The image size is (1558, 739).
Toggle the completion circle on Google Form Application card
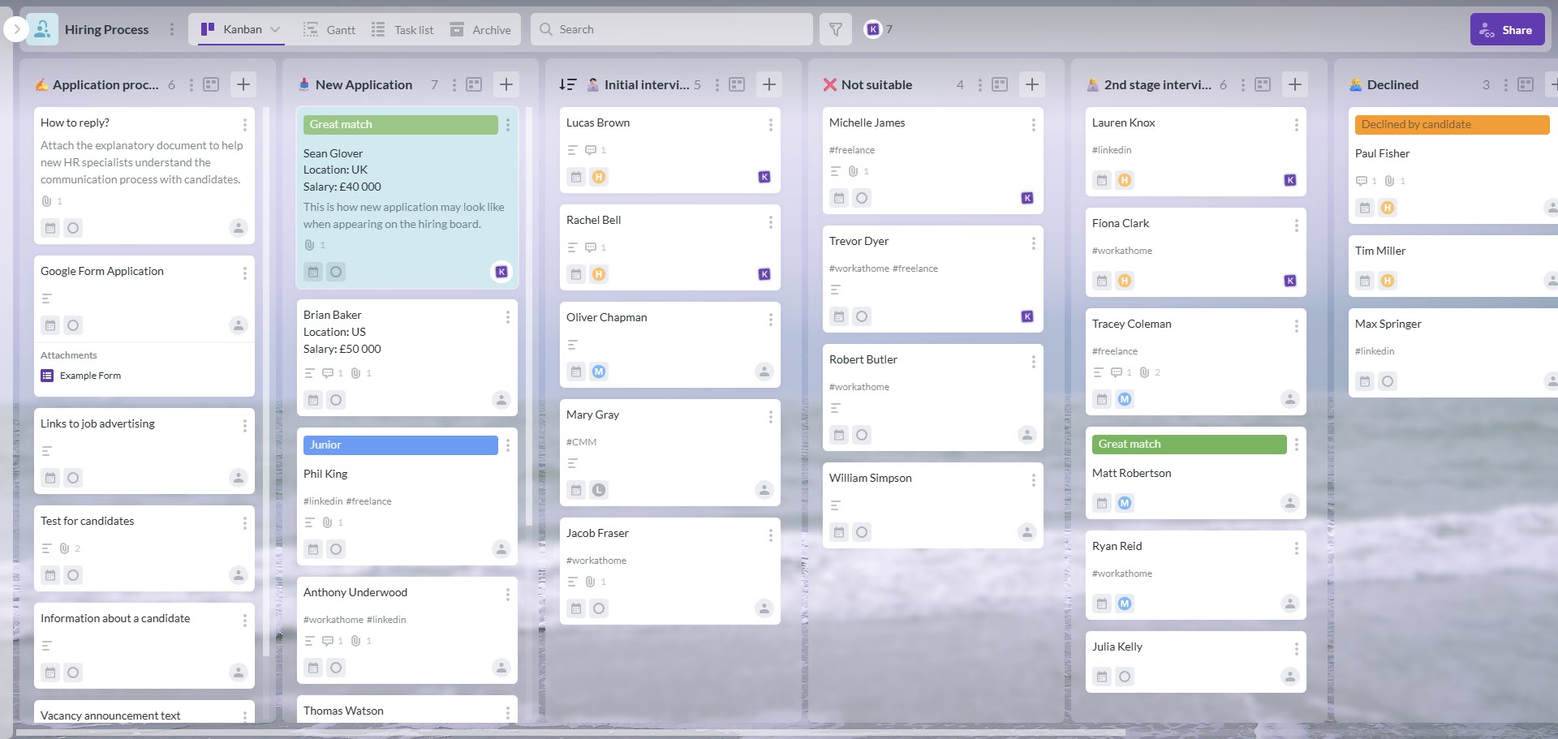coord(73,325)
